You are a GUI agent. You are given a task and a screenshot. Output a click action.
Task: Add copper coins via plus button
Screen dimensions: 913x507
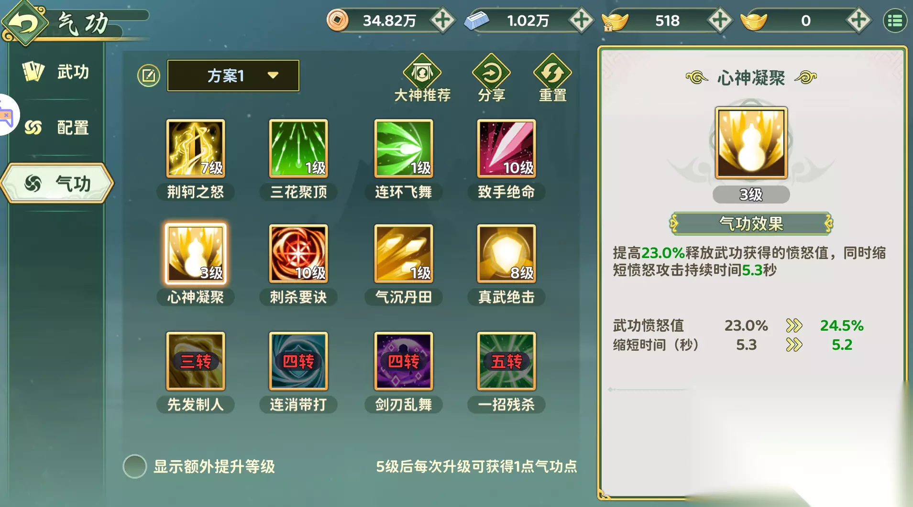point(442,21)
